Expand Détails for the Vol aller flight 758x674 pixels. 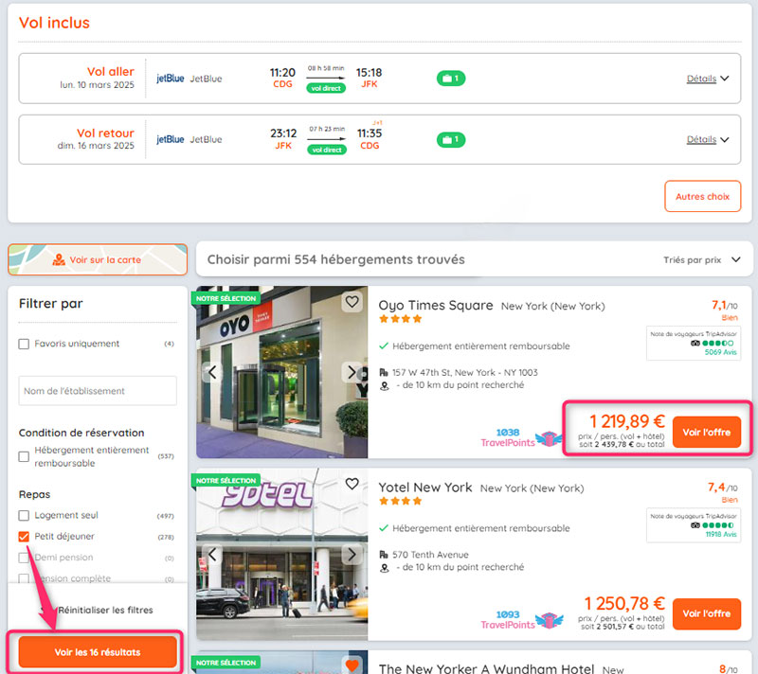coord(707,79)
